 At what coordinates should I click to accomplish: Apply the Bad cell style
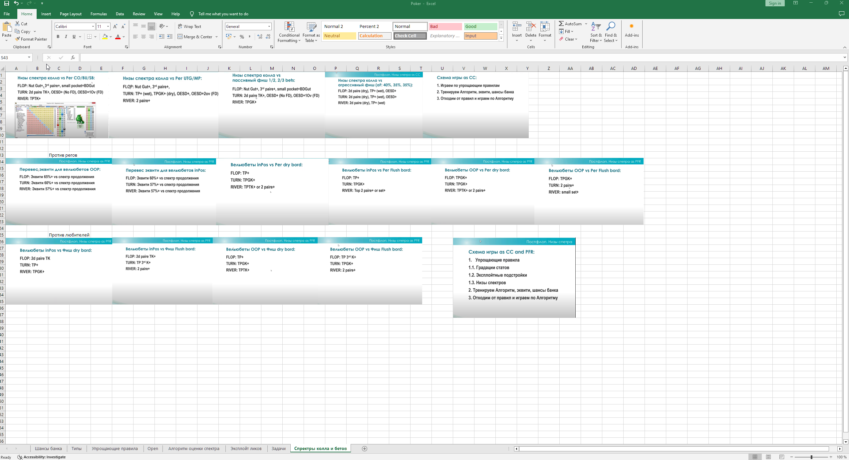pos(445,26)
